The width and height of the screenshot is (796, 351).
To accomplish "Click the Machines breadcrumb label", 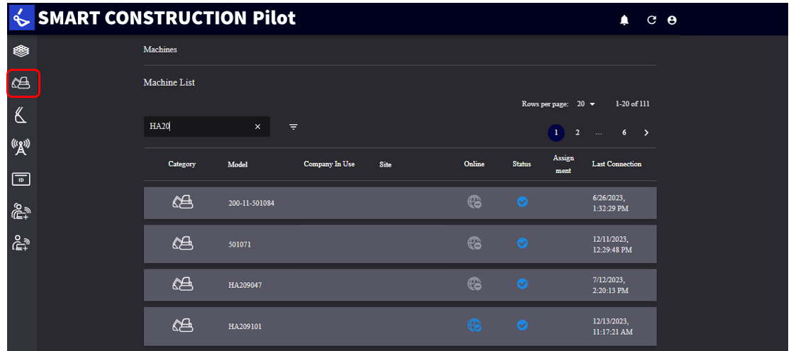I will coord(160,50).
